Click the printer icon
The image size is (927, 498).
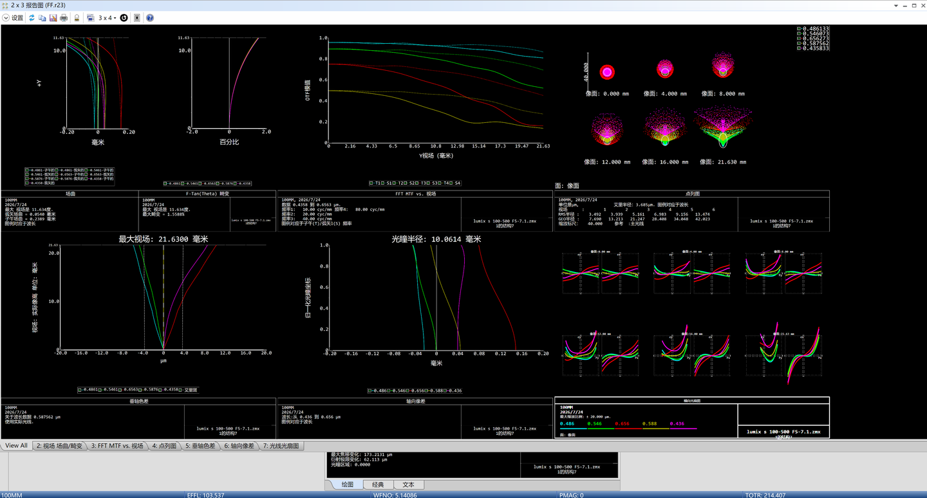tap(63, 18)
